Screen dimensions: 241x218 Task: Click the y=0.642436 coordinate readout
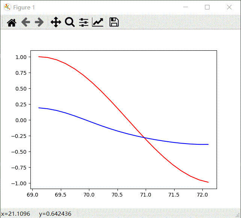55,214
